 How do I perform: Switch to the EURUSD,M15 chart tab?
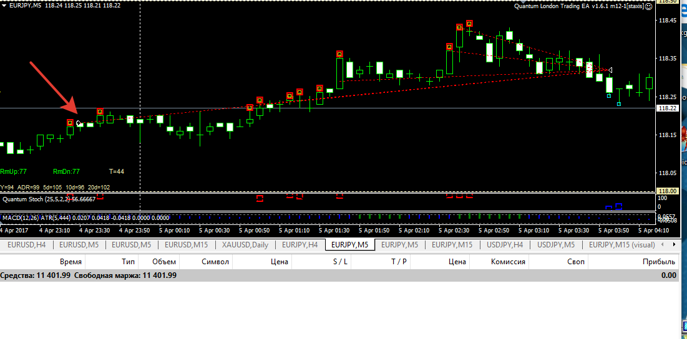(x=186, y=244)
